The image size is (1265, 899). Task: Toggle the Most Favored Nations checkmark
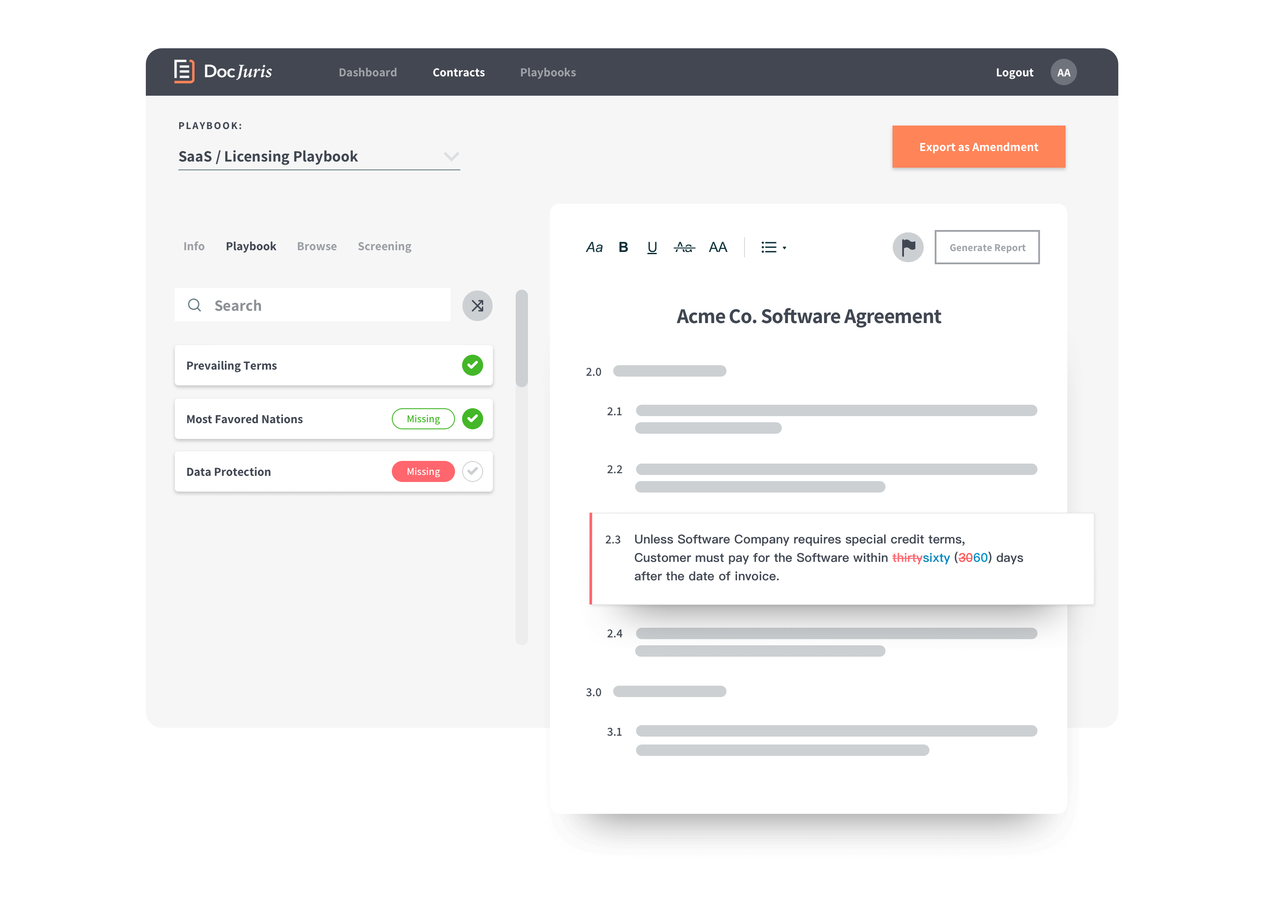pos(473,419)
